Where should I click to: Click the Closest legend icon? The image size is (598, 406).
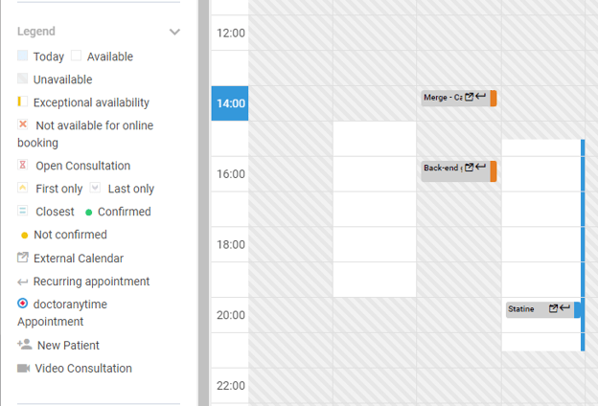[x=23, y=212]
